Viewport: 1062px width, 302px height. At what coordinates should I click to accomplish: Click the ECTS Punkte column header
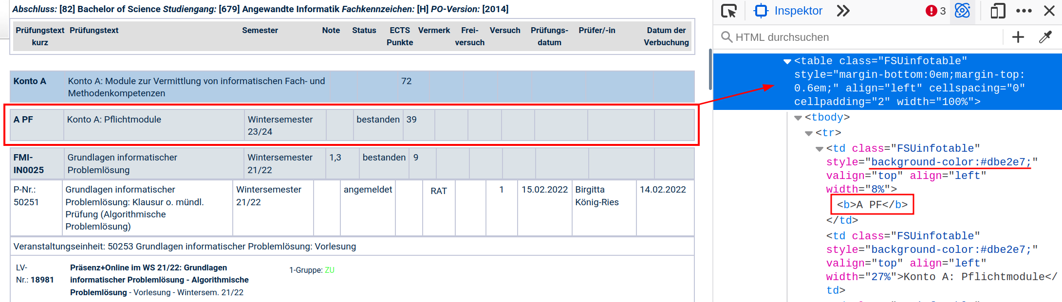(x=400, y=36)
